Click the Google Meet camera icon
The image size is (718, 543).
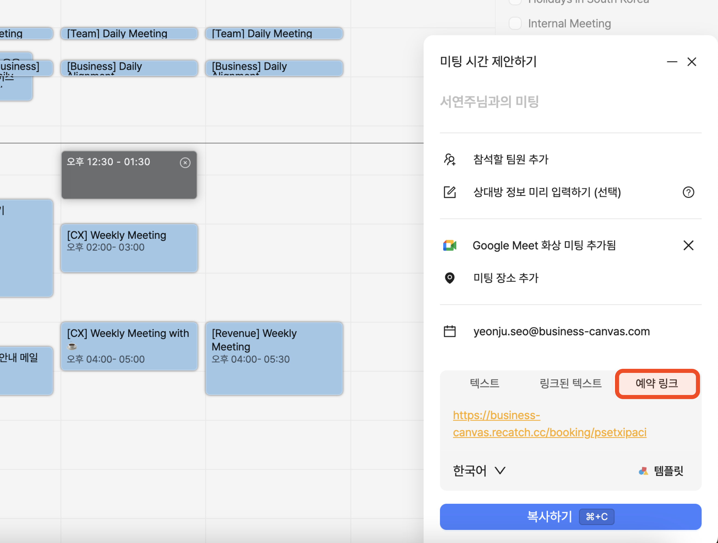coord(449,245)
